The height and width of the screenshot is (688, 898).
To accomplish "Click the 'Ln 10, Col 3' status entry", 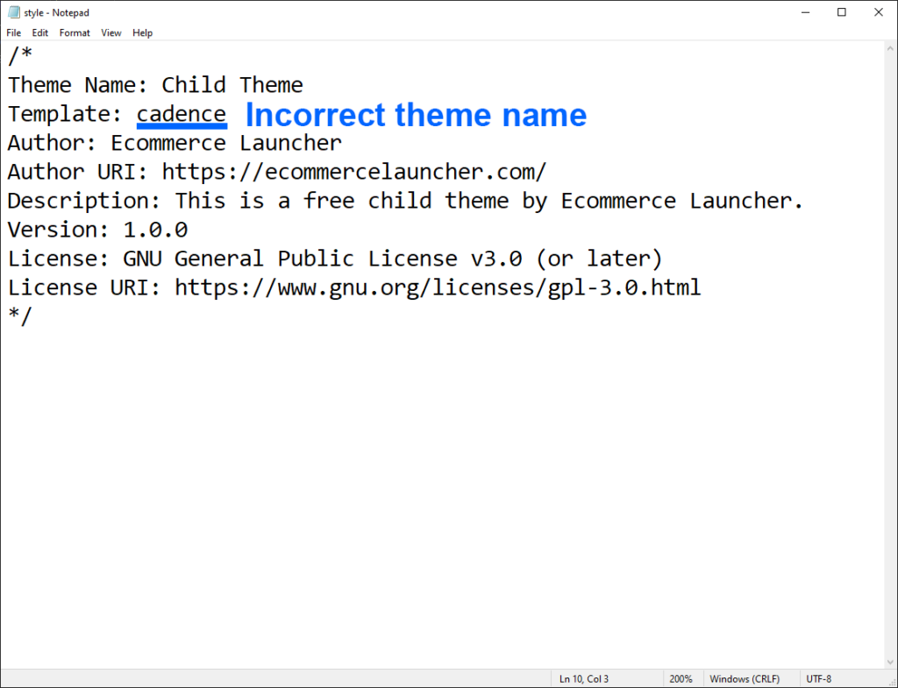I will point(583,679).
